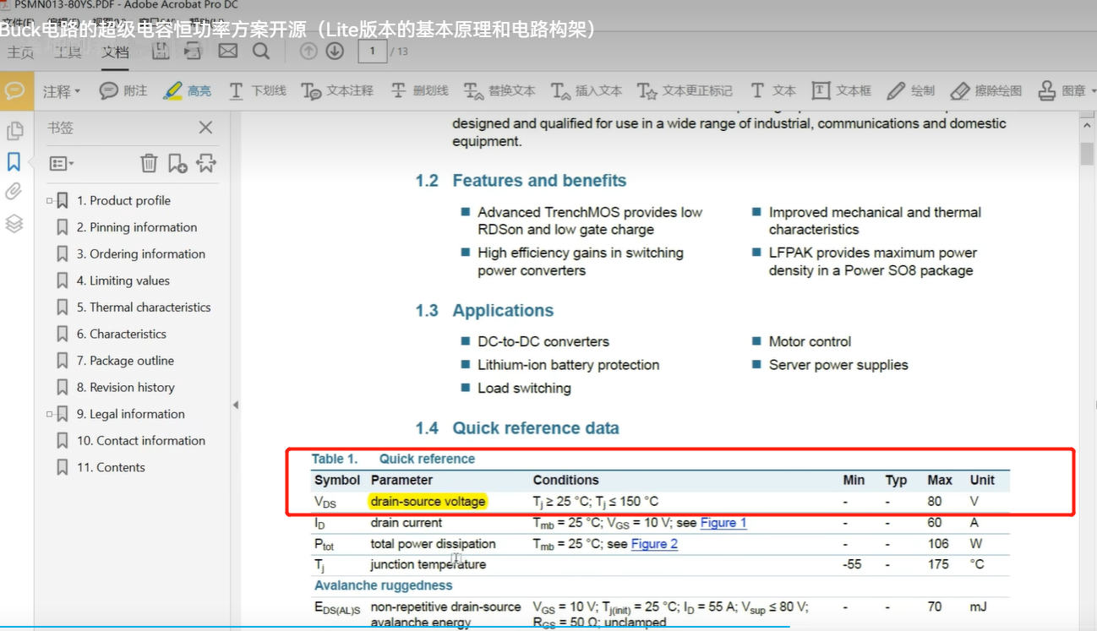Jump to 5. Thermal characteristics bookmark
The width and height of the screenshot is (1097, 631).
click(144, 307)
